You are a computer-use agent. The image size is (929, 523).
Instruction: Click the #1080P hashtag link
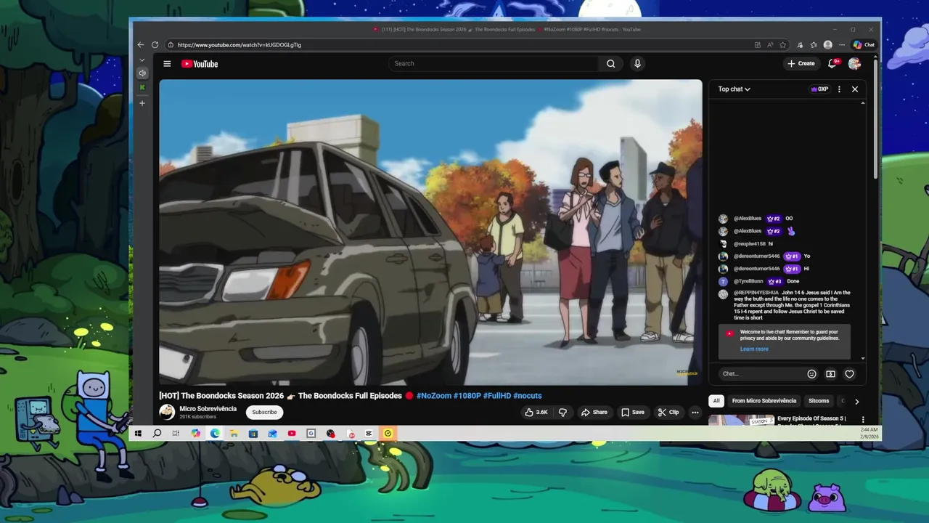click(467, 396)
